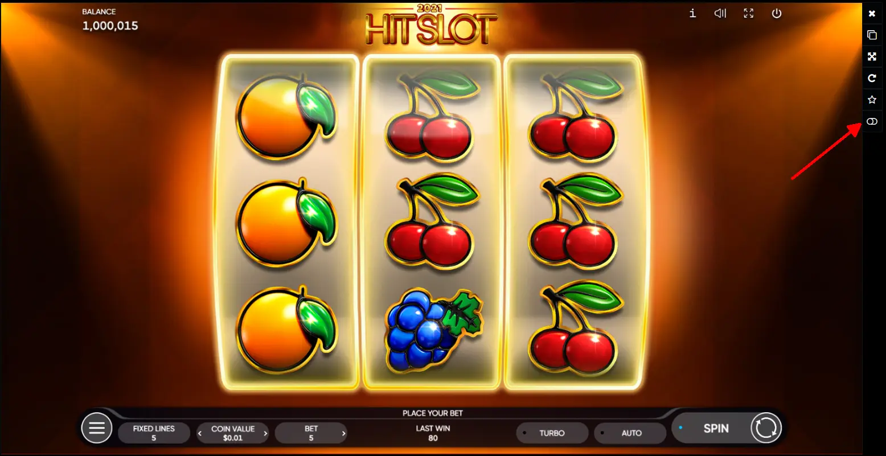Mute the game sound icon
Viewport: 886px width, 456px height.
coord(720,13)
